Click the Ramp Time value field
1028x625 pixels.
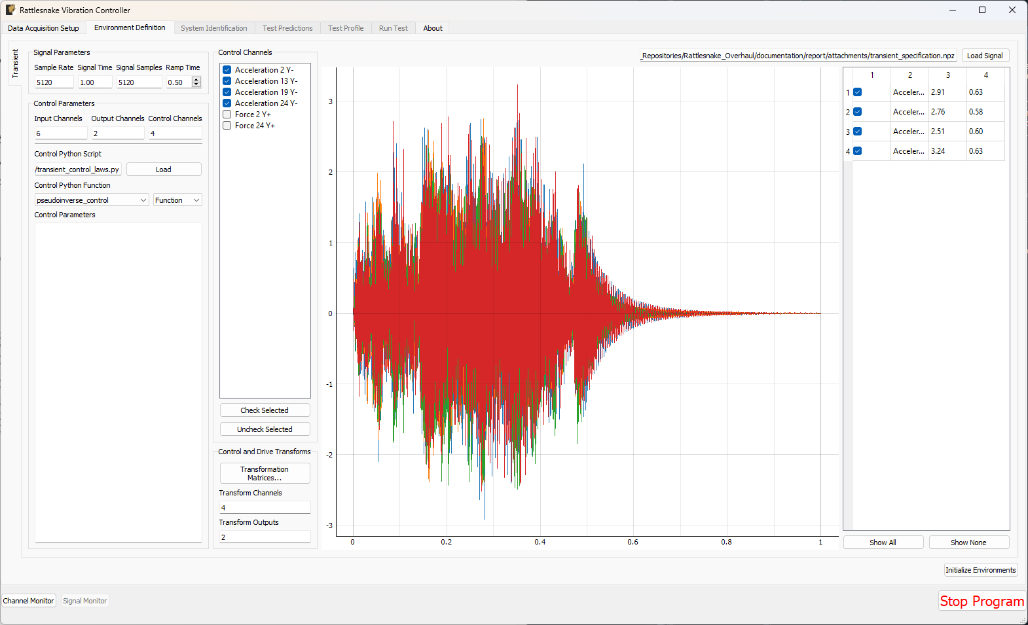coord(179,82)
